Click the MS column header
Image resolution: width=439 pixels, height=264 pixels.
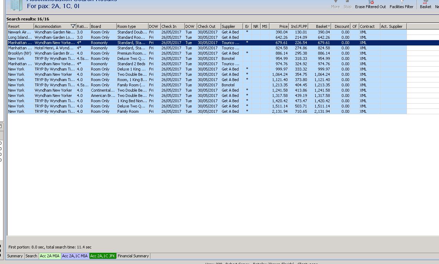[265, 26]
